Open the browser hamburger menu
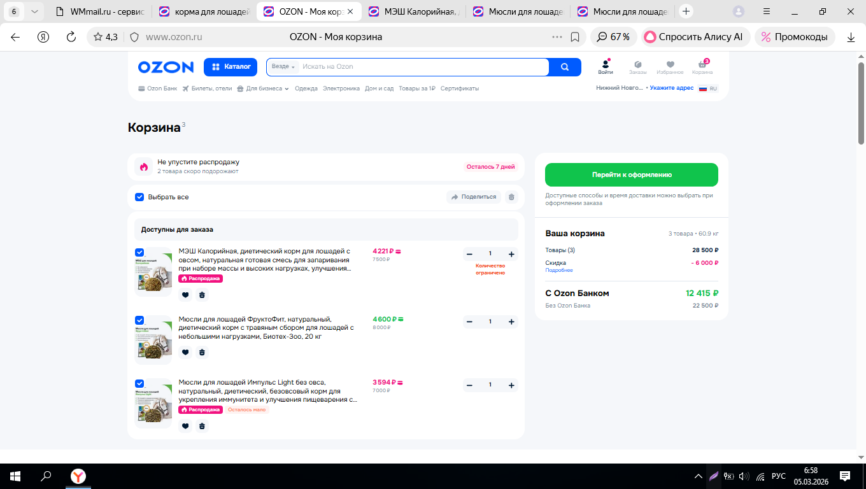Viewport: 866px width, 489px height. coord(767,11)
